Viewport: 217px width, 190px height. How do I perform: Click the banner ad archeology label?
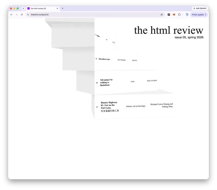(136, 106)
